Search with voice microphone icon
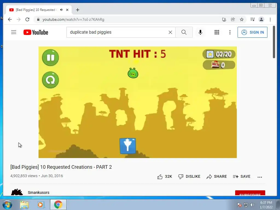Image resolution: width=280 pixels, height=210 pixels. pos(200,32)
